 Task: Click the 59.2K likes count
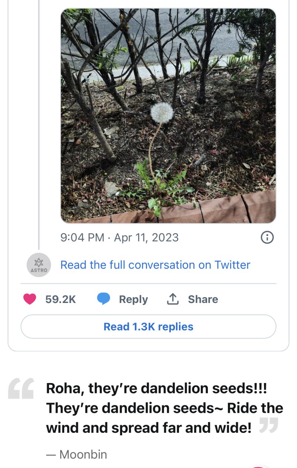(x=61, y=299)
